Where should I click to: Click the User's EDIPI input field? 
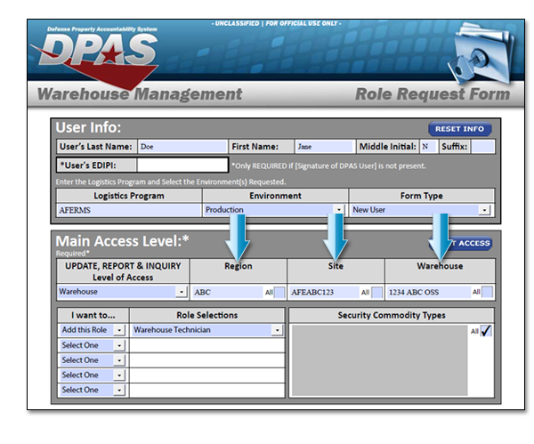tap(182, 165)
